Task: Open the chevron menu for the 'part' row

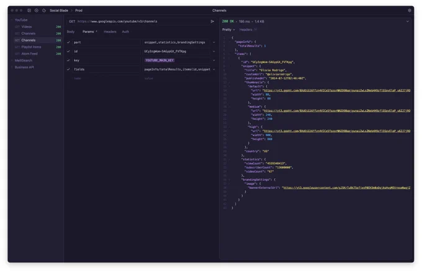Action: 214,42
